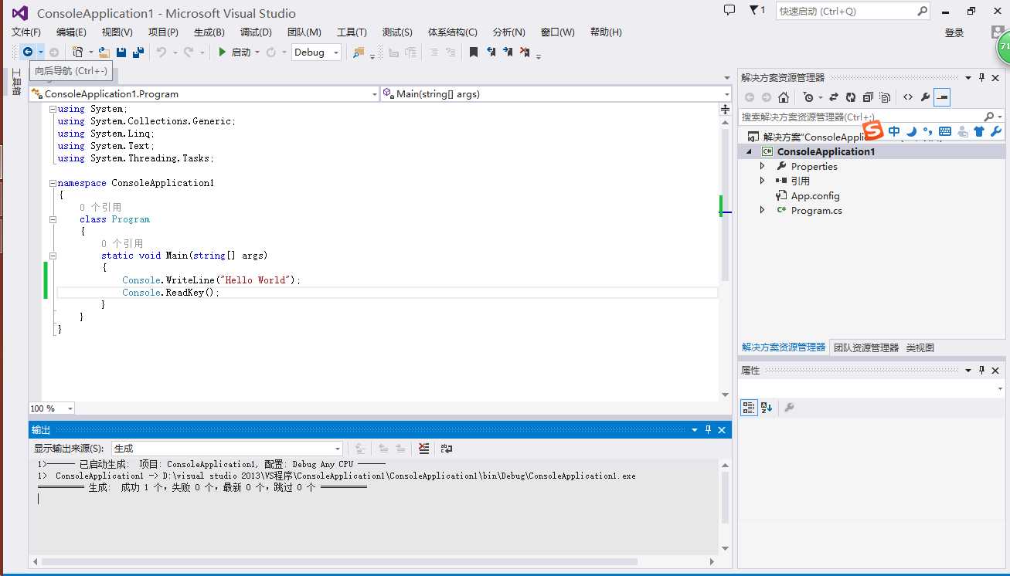Toggle pin on Solution Explorer panel
This screenshot has width=1010, height=576.
982,77
